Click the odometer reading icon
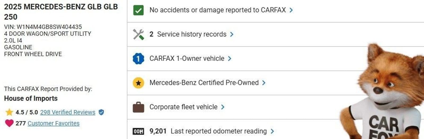Image resolution: width=424 pixels, height=139 pixels. click(138, 131)
